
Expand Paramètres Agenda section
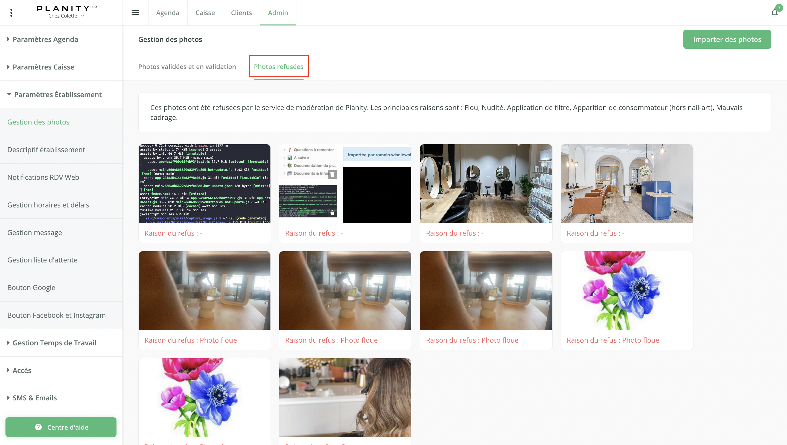pyautogui.click(x=45, y=39)
